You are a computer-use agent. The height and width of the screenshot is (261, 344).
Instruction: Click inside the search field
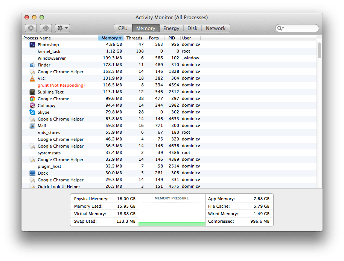299,28
